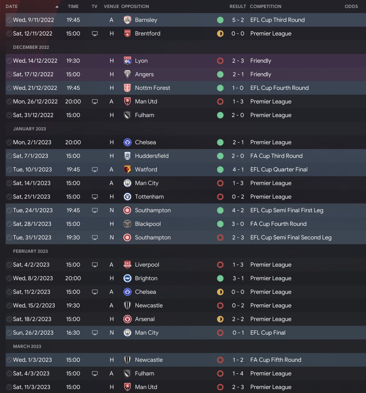Screen dimensions: 366x393
Task: Click the Huddersfield club crest
Action: (x=127, y=156)
